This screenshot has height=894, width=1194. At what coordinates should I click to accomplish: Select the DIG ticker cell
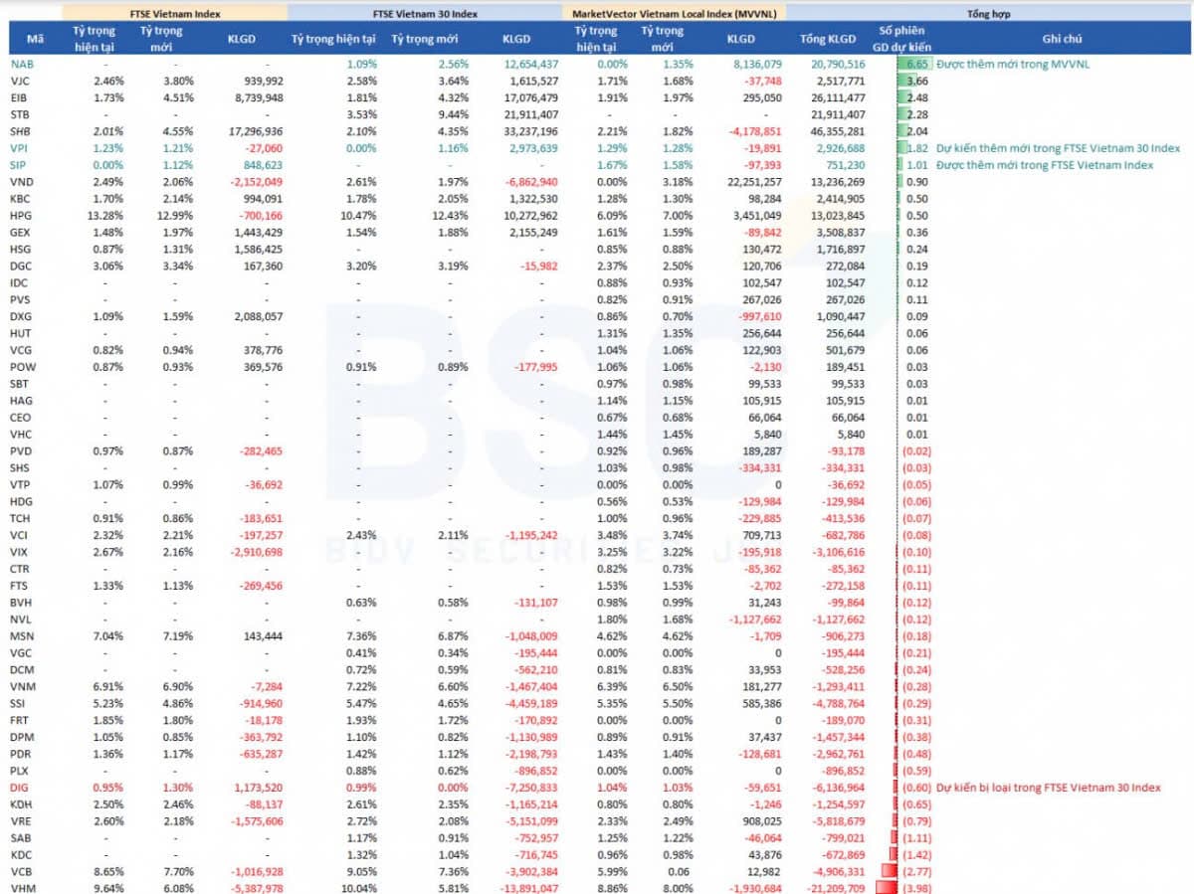[19, 788]
